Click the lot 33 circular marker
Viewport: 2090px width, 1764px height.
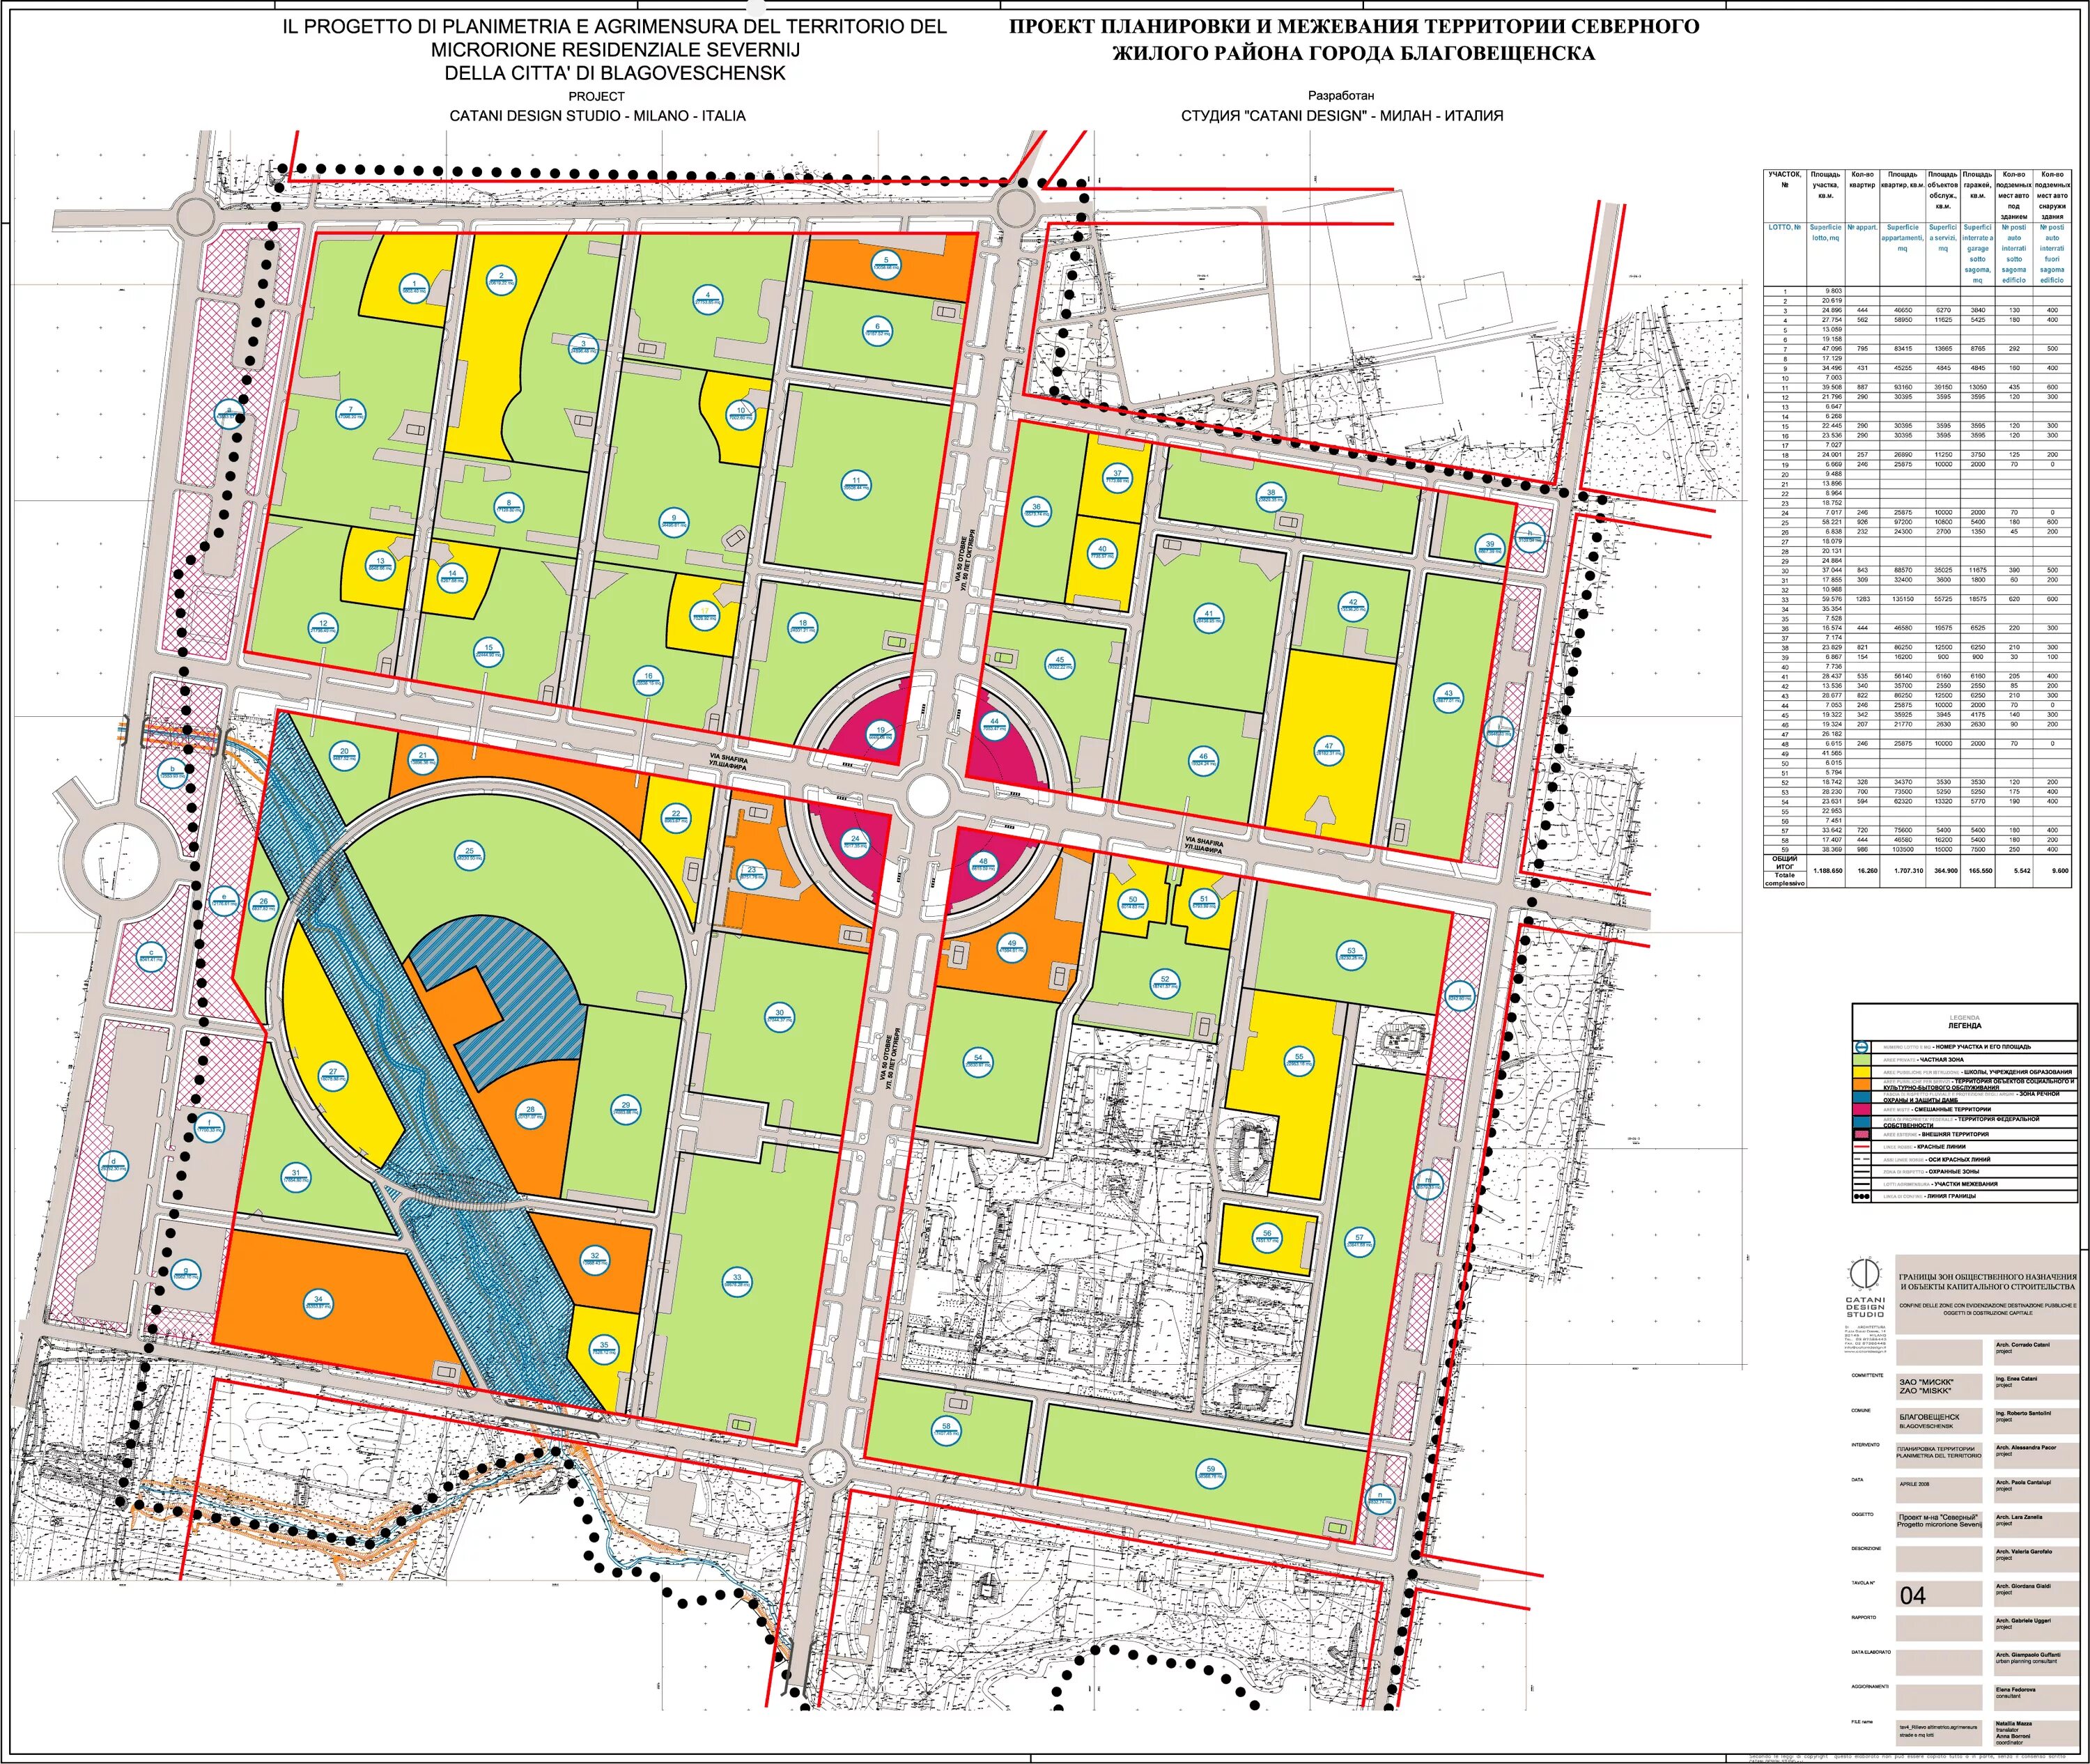[x=737, y=1281]
